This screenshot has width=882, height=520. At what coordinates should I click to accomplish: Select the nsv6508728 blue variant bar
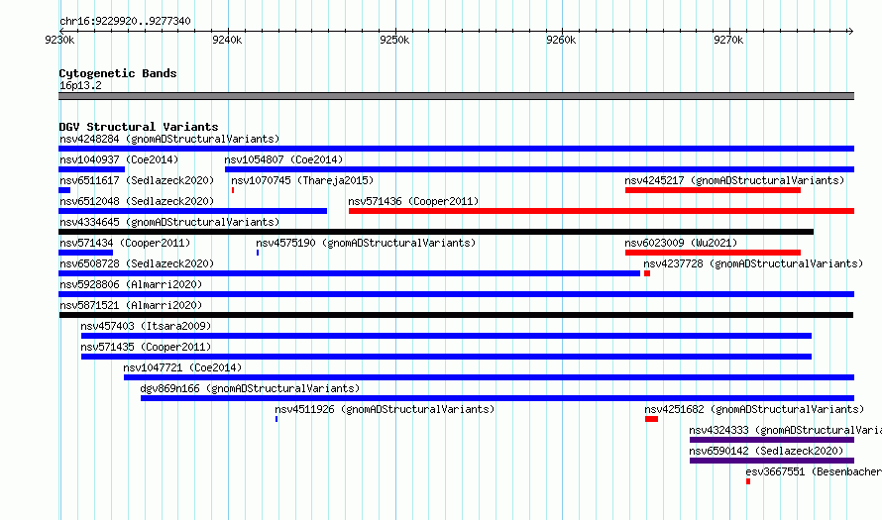tap(349, 273)
